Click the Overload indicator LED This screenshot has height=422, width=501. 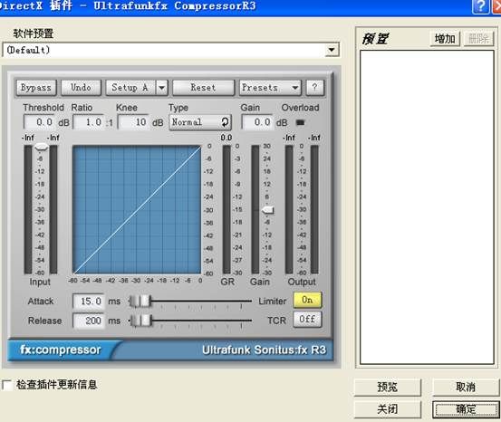click(301, 122)
